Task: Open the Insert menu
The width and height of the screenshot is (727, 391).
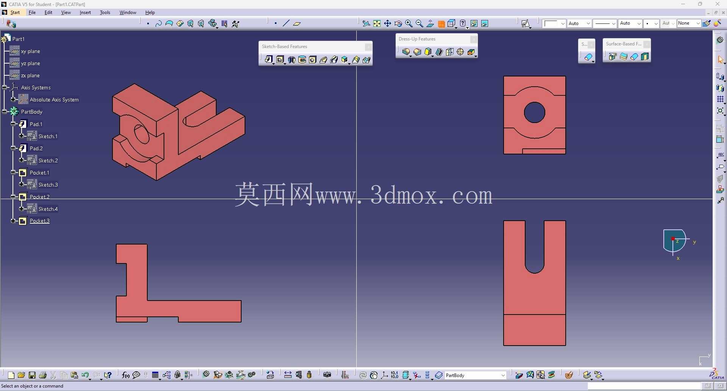Action: tap(85, 12)
